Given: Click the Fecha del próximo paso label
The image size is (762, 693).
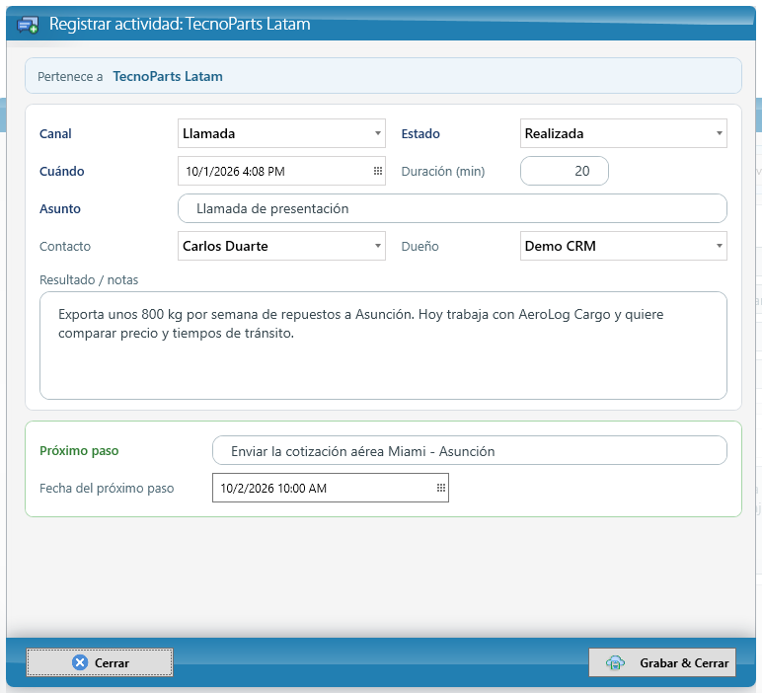Looking at the screenshot, I should click(x=107, y=489).
